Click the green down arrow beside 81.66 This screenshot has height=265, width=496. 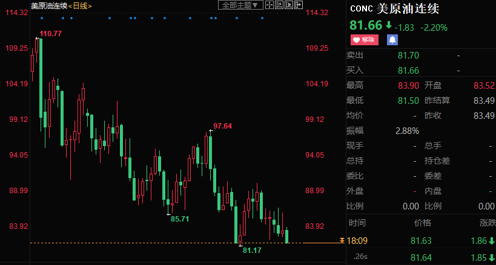[x=388, y=27]
